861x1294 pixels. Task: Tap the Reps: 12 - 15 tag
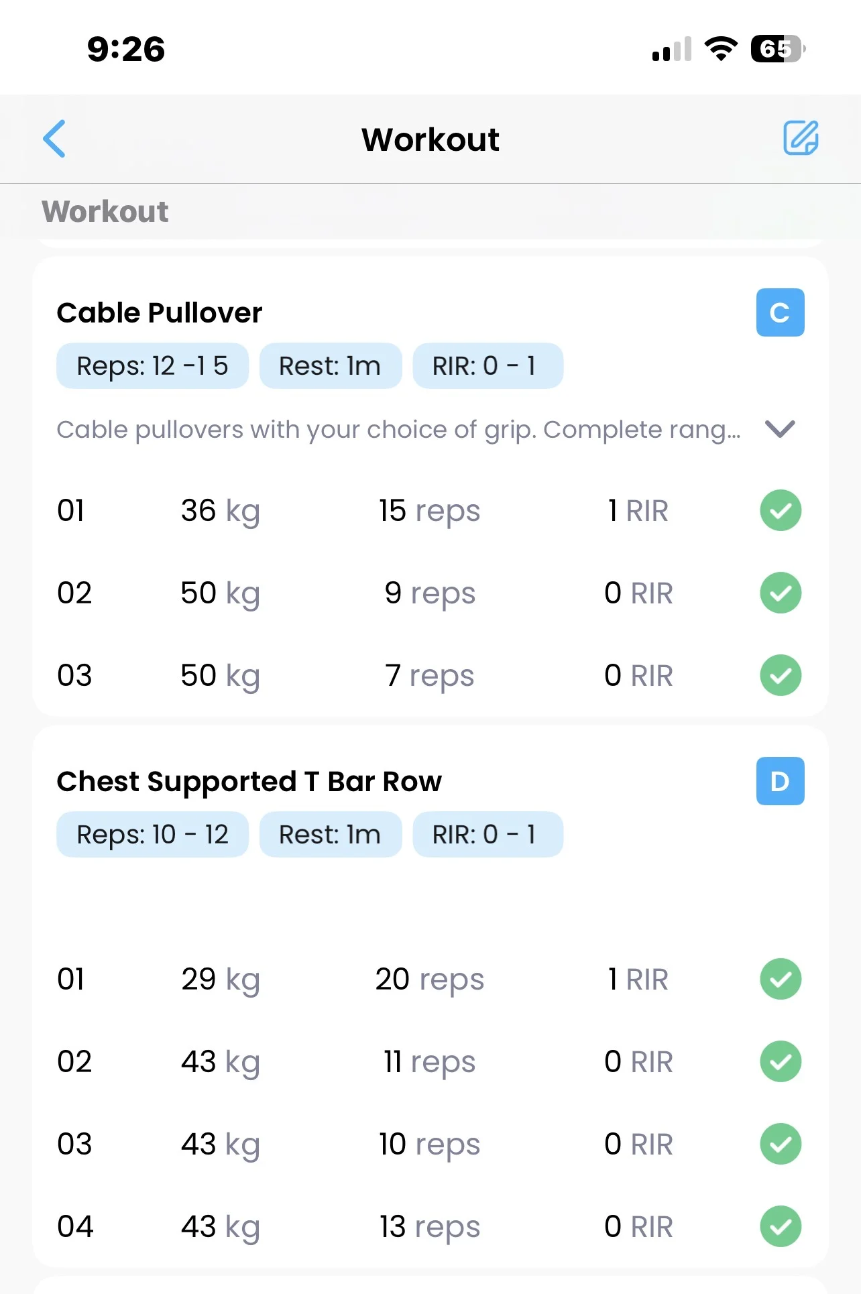tap(152, 366)
